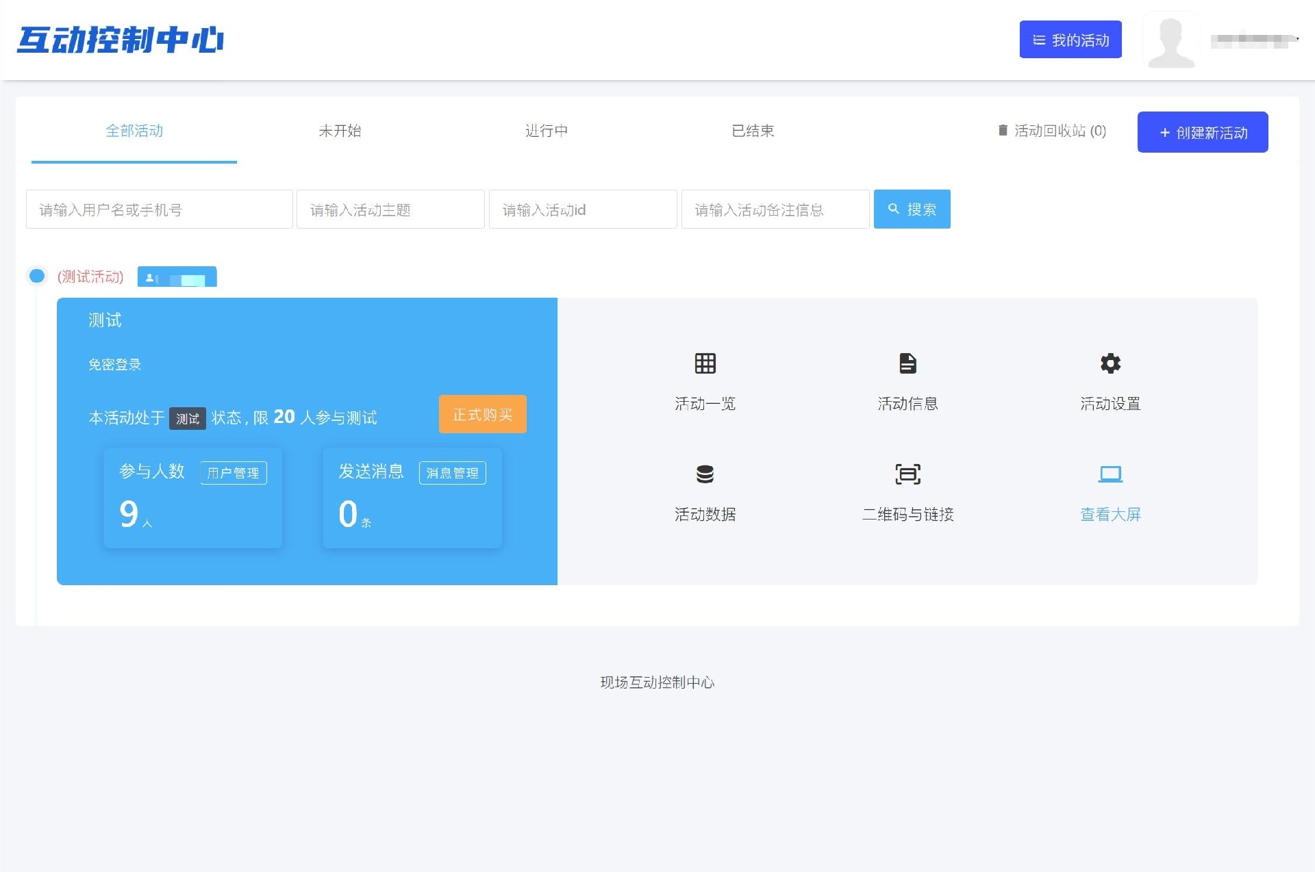
Task: Open 用户管理 button
Action: pyautogui.click(x=234, y=473)
